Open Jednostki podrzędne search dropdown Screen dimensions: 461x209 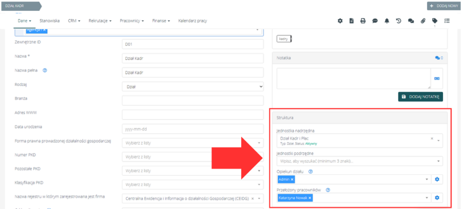(x=360, y=161)
